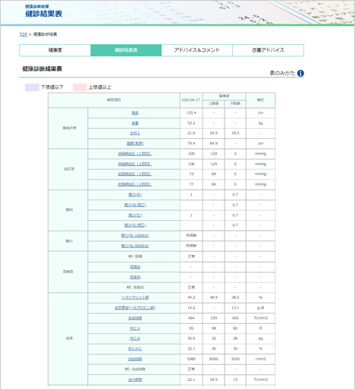Open the 血色素量(ヘモグロビン値) link

[x=135, y=308]
